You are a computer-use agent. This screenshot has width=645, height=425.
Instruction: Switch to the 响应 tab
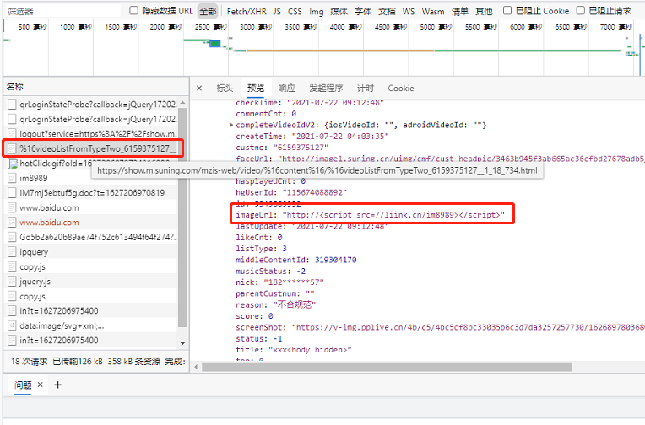click(286, 88)
